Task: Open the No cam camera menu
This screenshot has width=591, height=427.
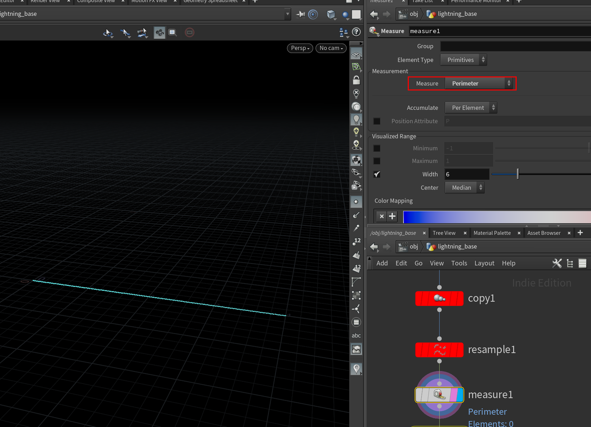Action: tap(331, 48)
